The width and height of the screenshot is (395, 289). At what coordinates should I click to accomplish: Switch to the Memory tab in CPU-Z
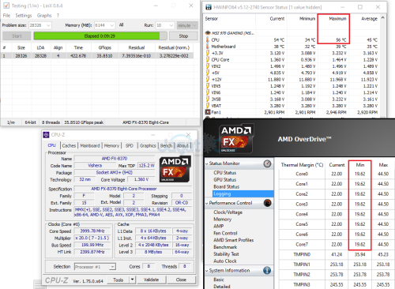tap(111, 145)
